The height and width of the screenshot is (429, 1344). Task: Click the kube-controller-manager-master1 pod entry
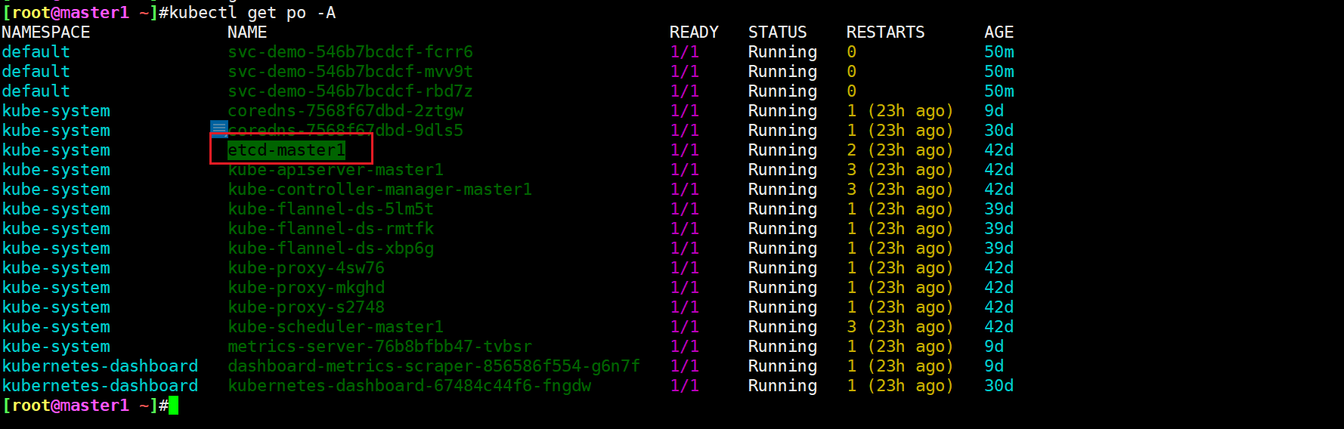379,190
